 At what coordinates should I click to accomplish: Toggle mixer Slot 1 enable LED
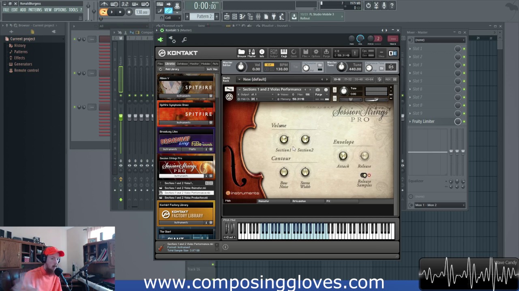(x=464, y=48)
